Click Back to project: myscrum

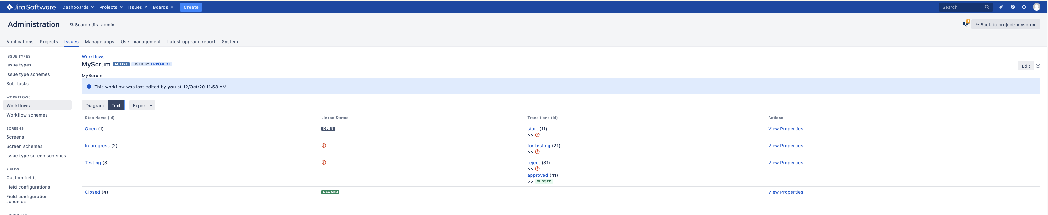click(x=1006, y=24)
